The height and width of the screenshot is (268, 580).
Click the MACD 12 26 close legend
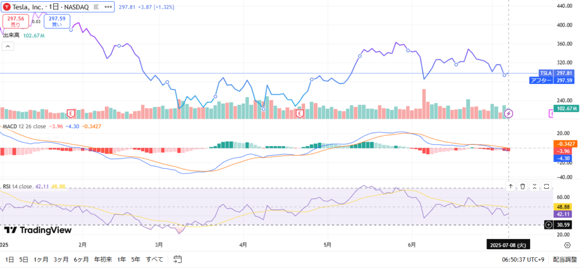(x=24, y=126)
